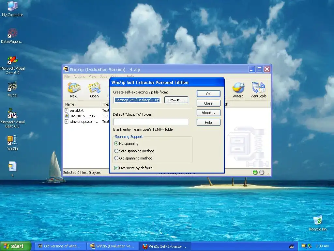Screen dimensions: 334x251
Task: Toggle the Overwrite by default checkbox
Action: (116, 168)
